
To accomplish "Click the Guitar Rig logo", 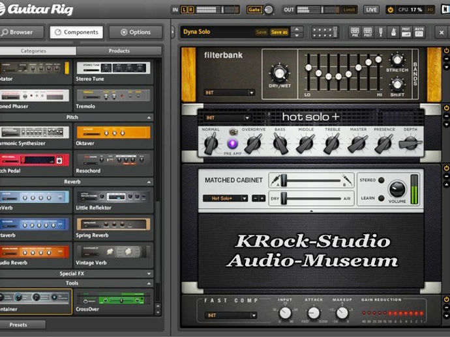I will pos(37,9).
